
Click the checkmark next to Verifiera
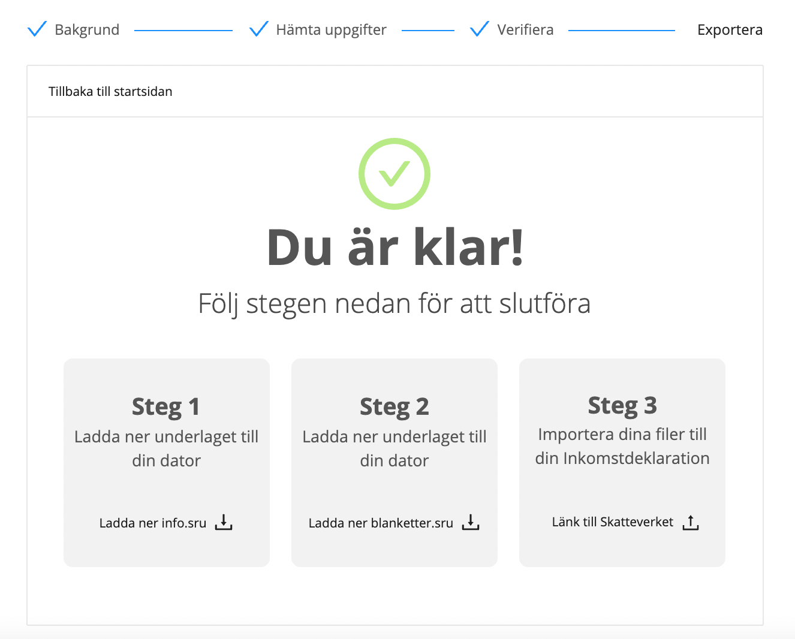[480, 29]
